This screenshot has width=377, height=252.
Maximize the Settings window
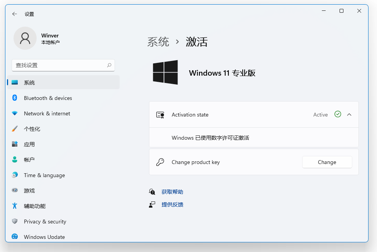pyautogui.click(x=341, y=11)
